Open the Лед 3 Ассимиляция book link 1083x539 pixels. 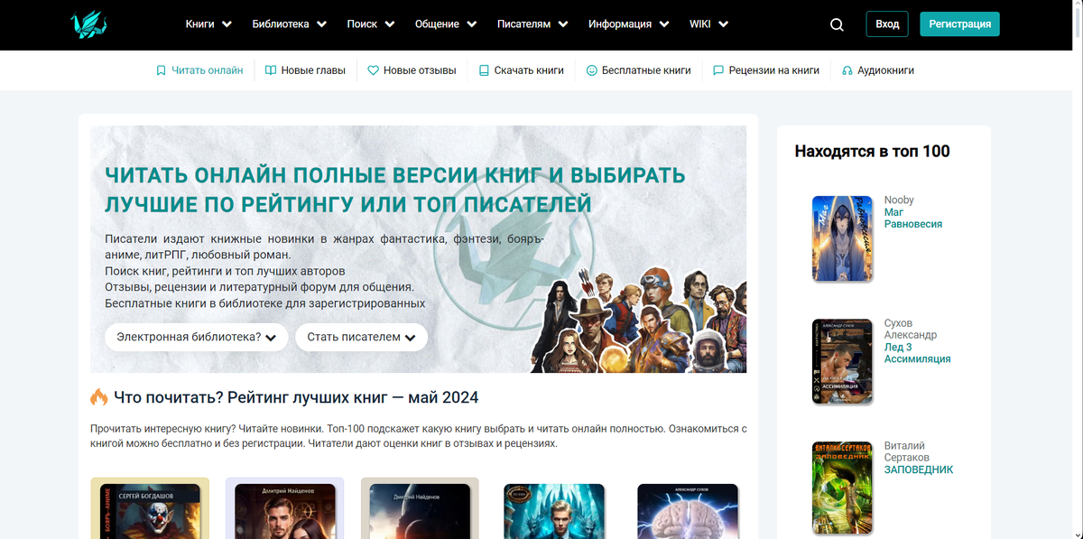[x=918, y=353]
